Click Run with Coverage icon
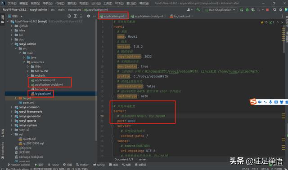This screenshot has width=288, height=170. coord(253,10)
